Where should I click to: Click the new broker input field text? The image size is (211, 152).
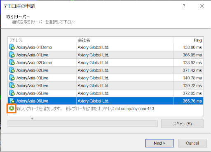(x=85, y=108)
